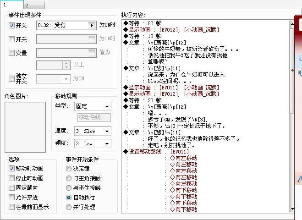Enable the second 开关 condition checkbox
The height and width of the screenshot is (220, 302).
pos(11,39)
